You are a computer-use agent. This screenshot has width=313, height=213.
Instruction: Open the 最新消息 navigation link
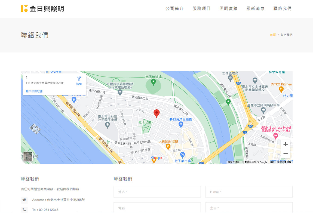click(x=255, y=9)
